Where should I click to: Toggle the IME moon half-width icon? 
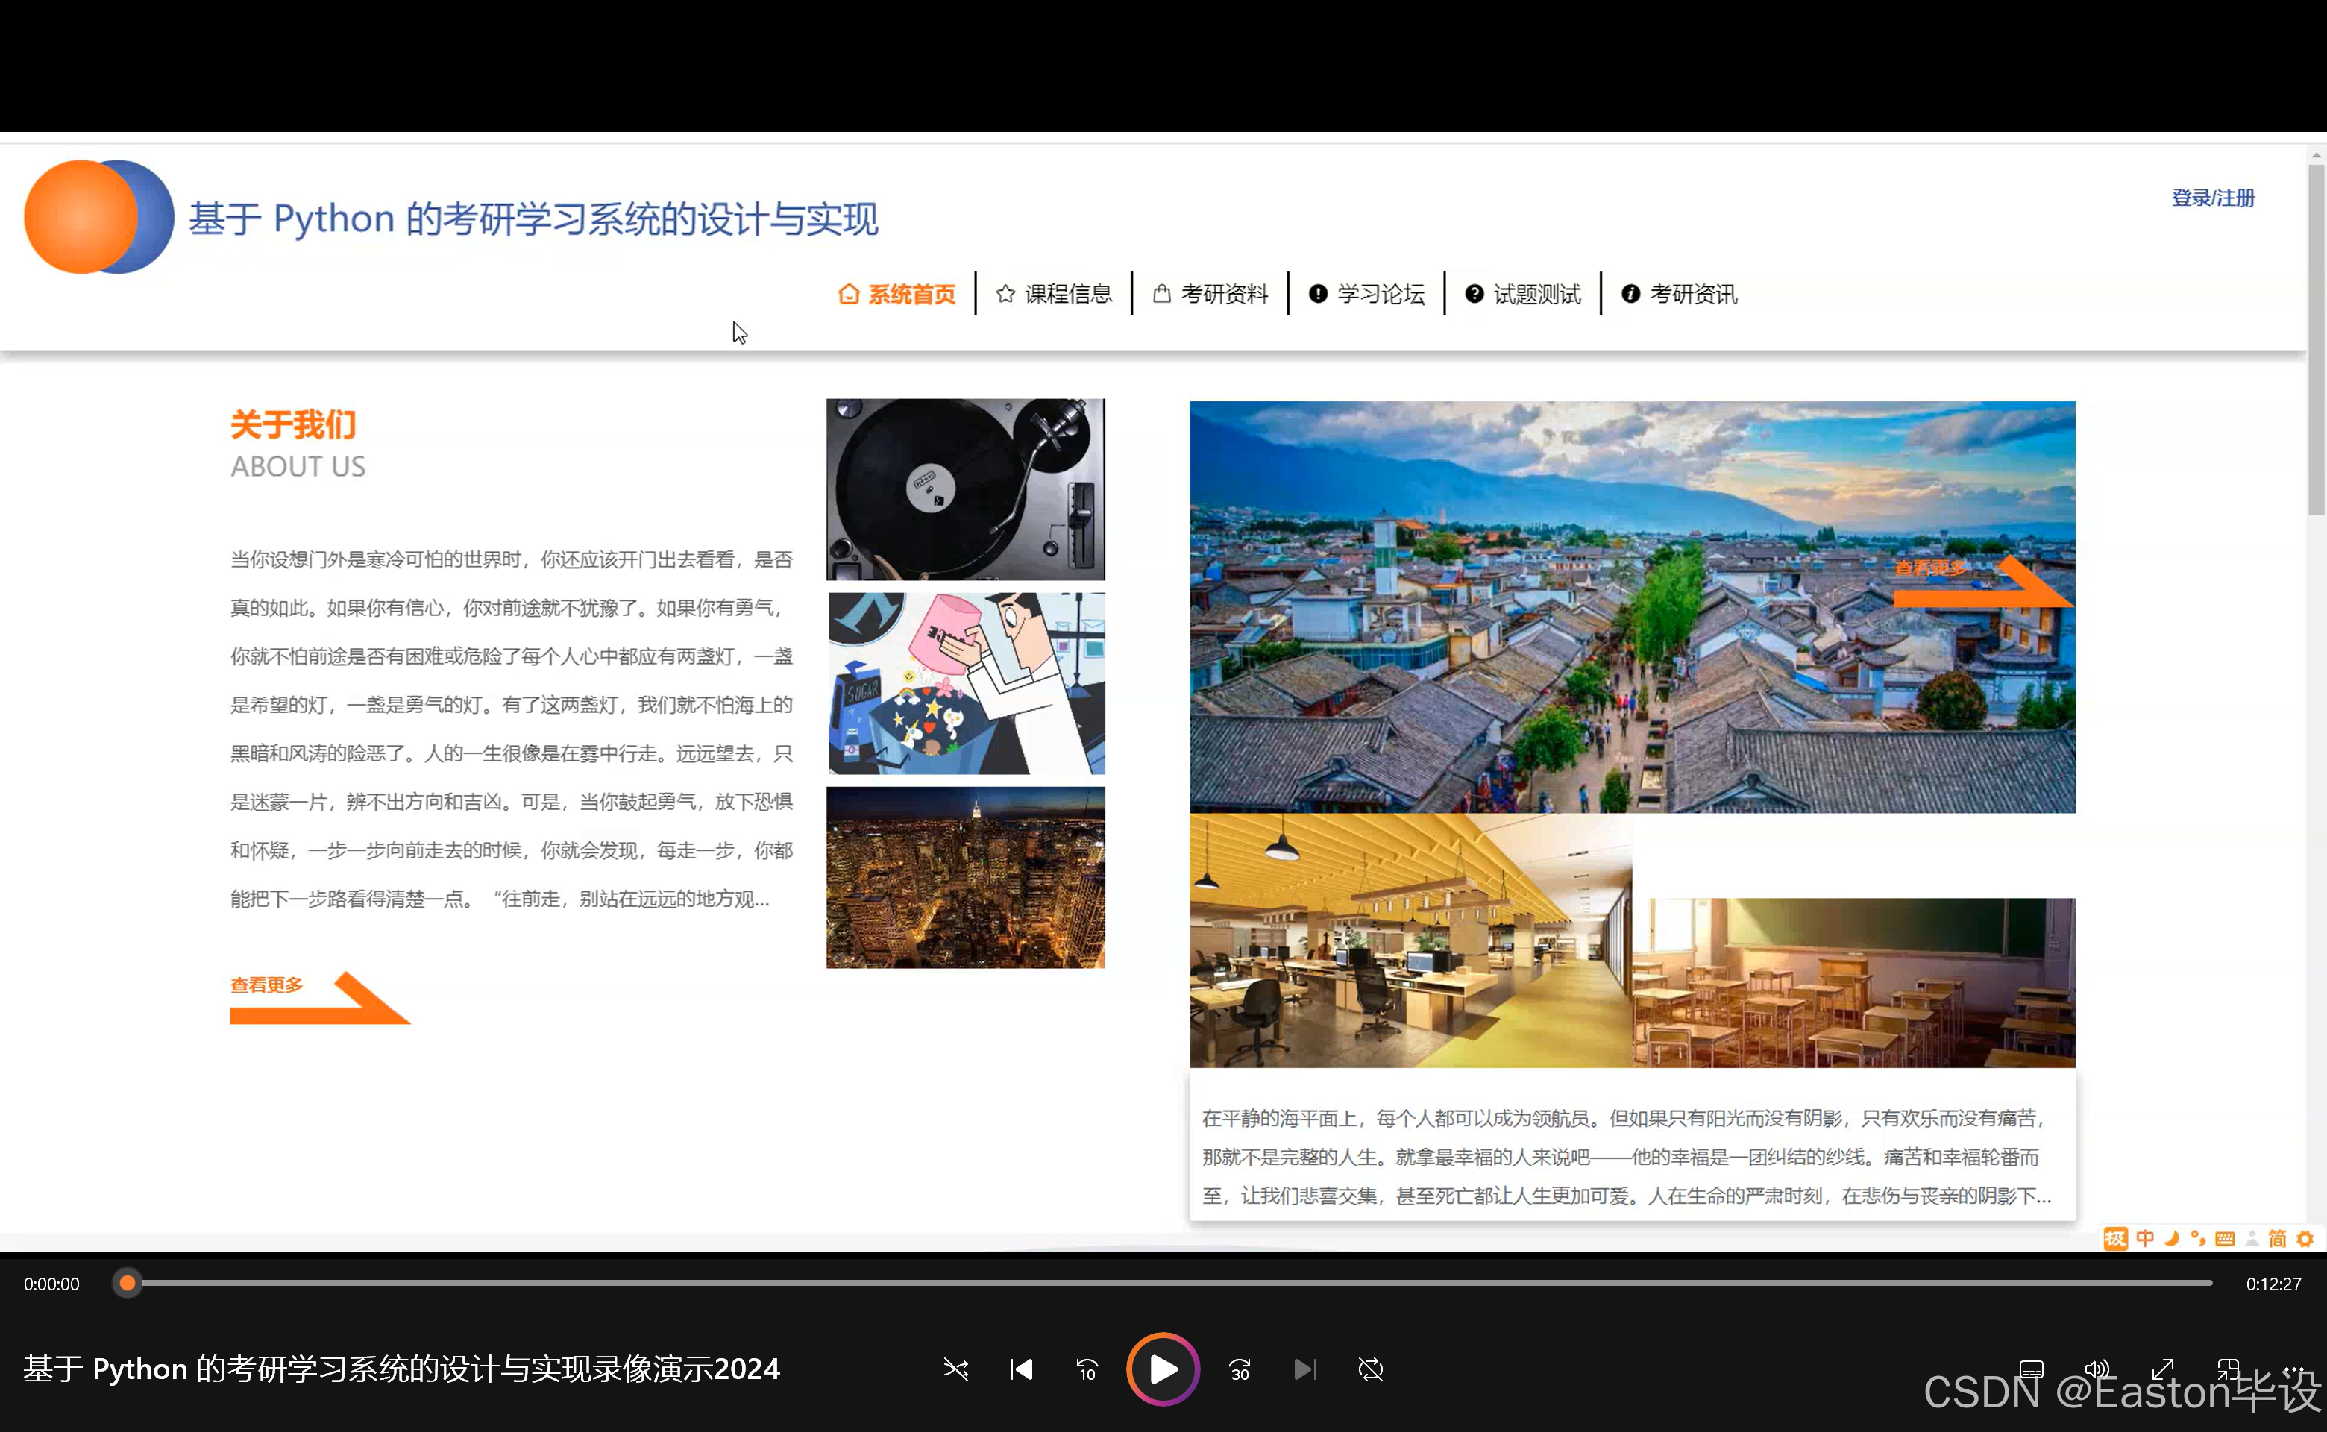click(x=2172, y=1238)
